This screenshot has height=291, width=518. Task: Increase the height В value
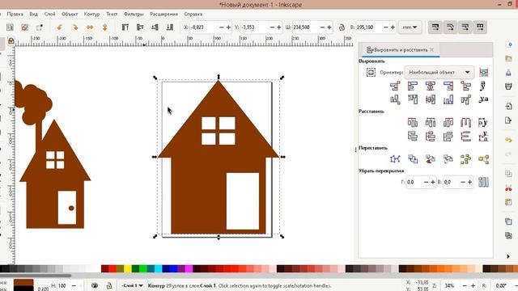pyautogui.click(x=393, y=27)
